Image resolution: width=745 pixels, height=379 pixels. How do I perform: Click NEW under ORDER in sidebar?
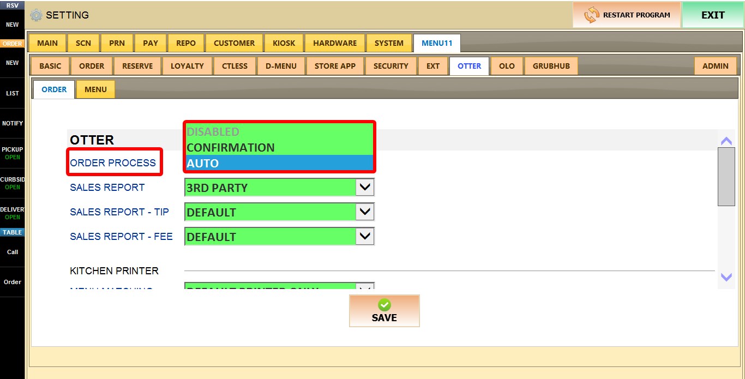point(13,63)
